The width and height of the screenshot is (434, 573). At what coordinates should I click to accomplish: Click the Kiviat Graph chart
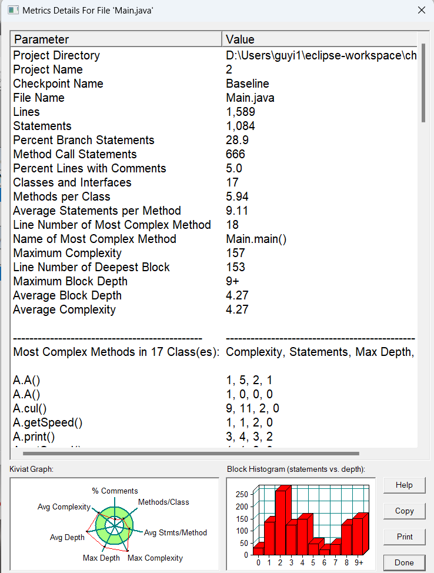pos(114,524)
